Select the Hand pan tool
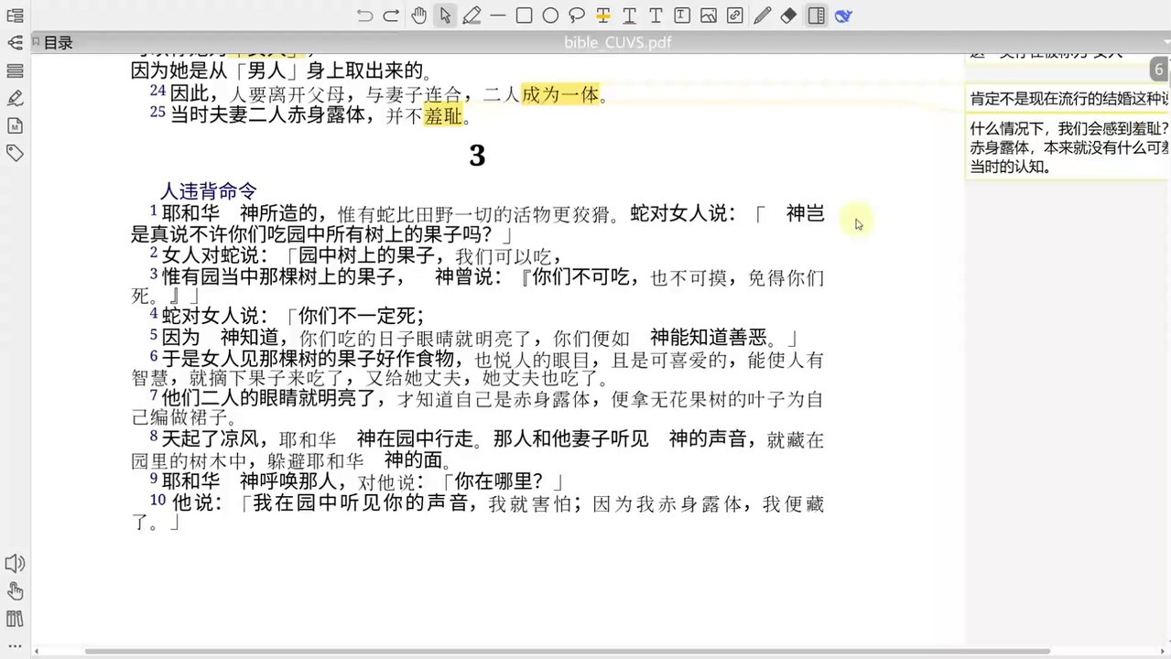1171x659 pixels. point(418,16)
